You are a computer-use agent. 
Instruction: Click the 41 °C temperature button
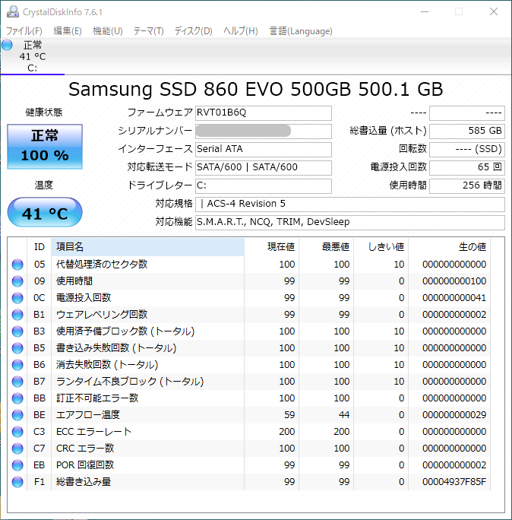click(45, 212)
